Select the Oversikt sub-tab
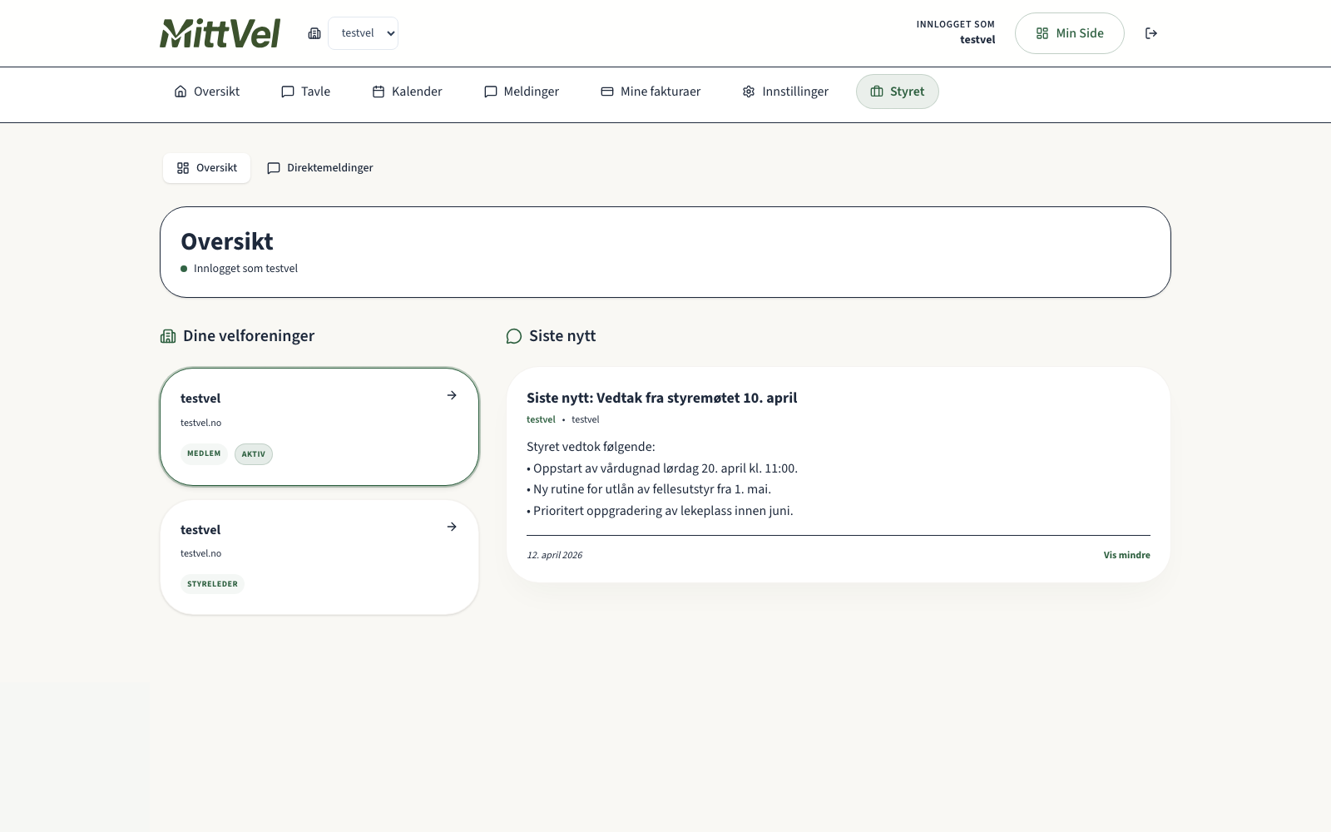Screen dimensions: 1331x832 tap(207, 168)
